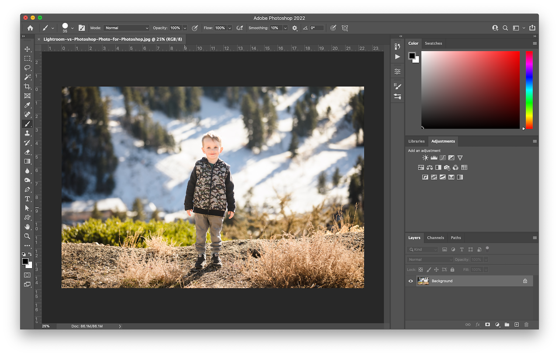Image resolution: width=559 pixels, height=356 pixels.
Task: Click the hue spectrum slider
Action: [x=529, y=90]
